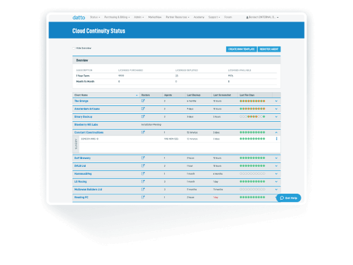Viewport: 353px width, 265px height.
Task: Open restore link for Amsterdam Artisans
Action: pyautogui.click(x=143, y=109)
